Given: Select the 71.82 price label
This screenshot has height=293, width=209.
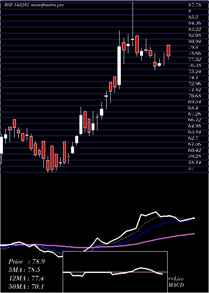Looking at the screenshot, I should click(195, 90).
